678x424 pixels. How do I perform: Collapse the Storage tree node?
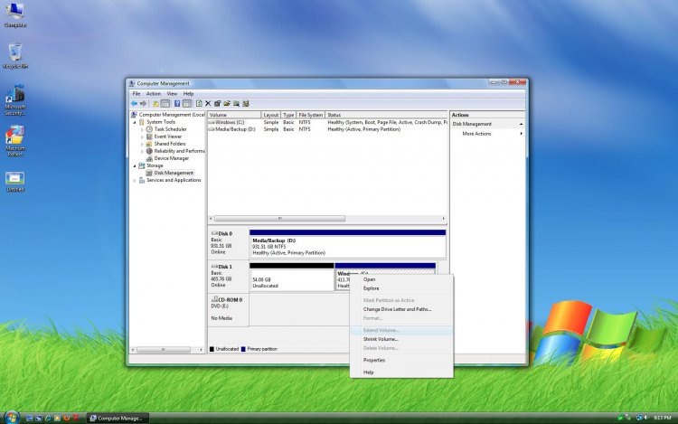(135, 166)
